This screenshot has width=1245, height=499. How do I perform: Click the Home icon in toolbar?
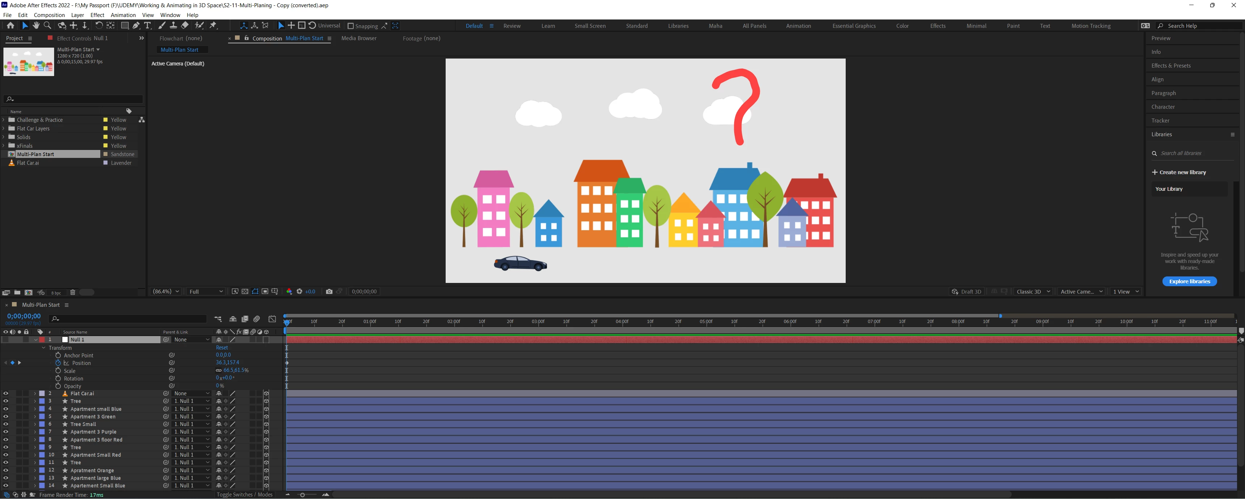click(10, 26)
